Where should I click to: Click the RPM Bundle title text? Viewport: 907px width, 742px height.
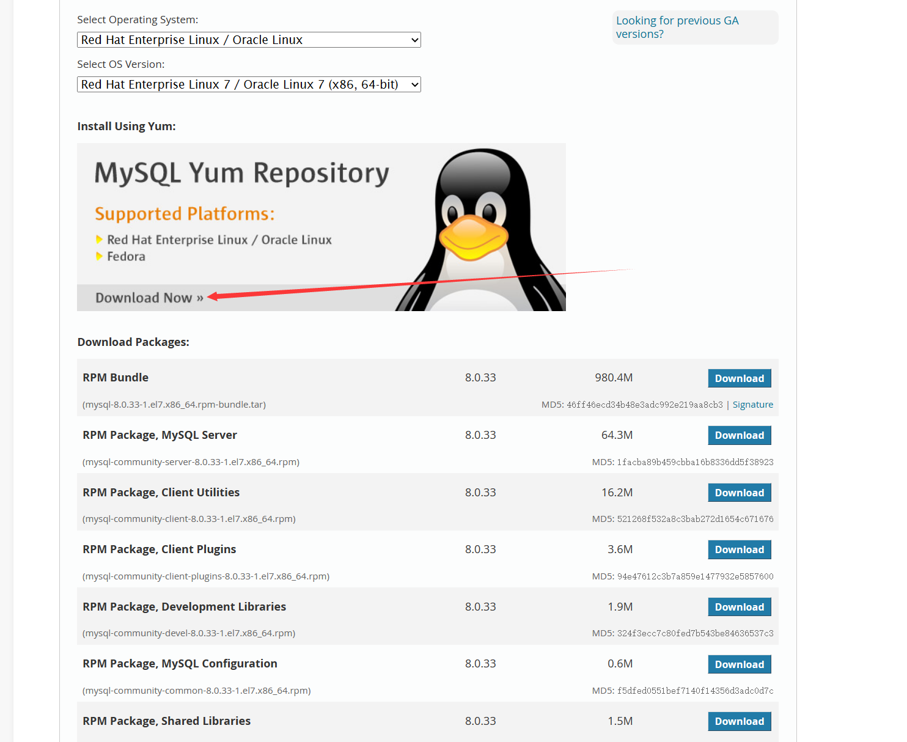click(x=116, y=378)
